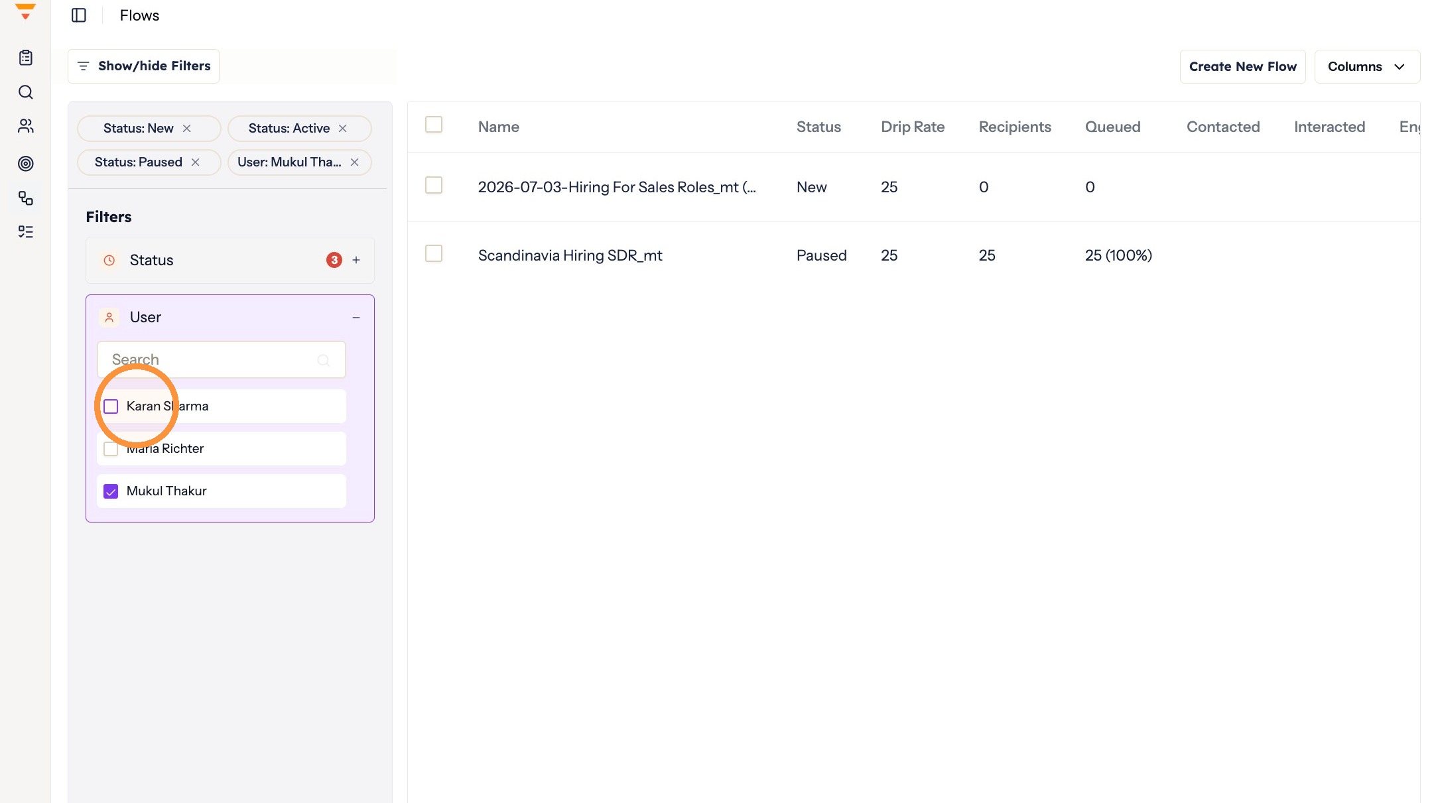Remove the Status: Active filter chip

click(x=343, y=129)
